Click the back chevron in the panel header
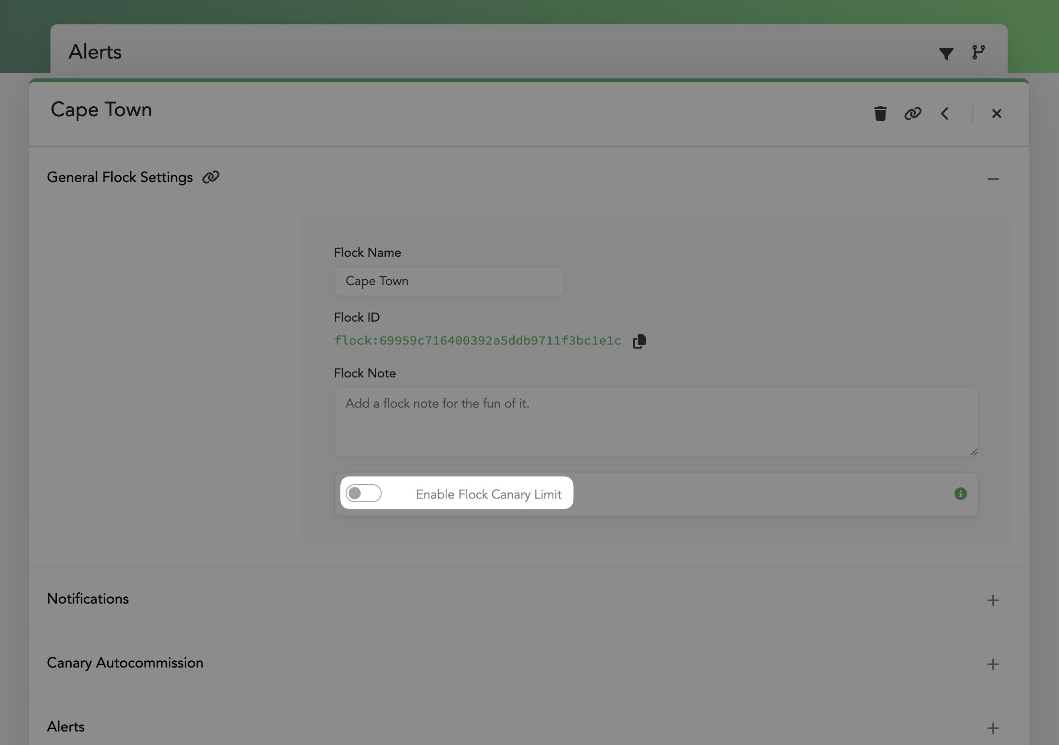The width and height of the screenshot is (1059, 745). (x=944, y=114)
